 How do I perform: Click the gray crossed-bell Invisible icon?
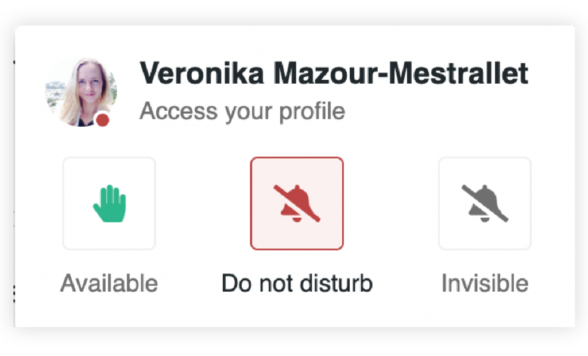click(x=485, y=204)
